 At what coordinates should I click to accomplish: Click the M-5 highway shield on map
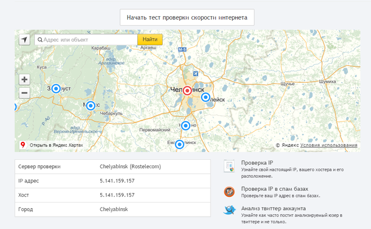coord(182,50)
